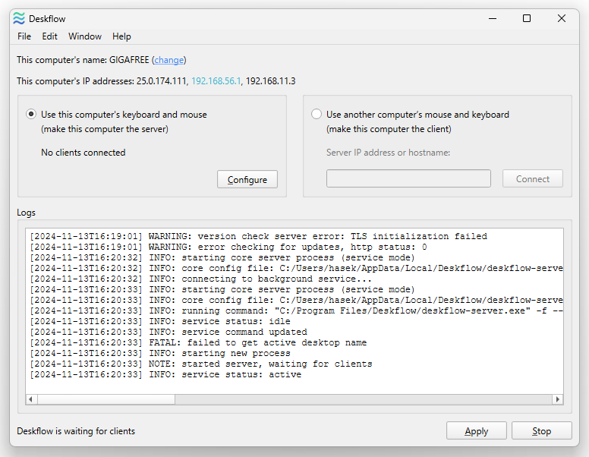Click the 192.168.11.3 IP address text
The image size is (589, 457).
tap(271, 81)
